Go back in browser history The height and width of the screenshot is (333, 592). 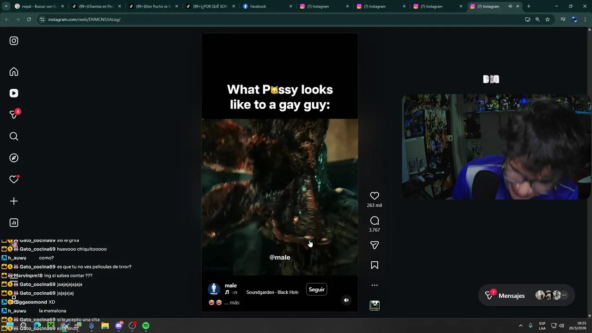[6, 19]
